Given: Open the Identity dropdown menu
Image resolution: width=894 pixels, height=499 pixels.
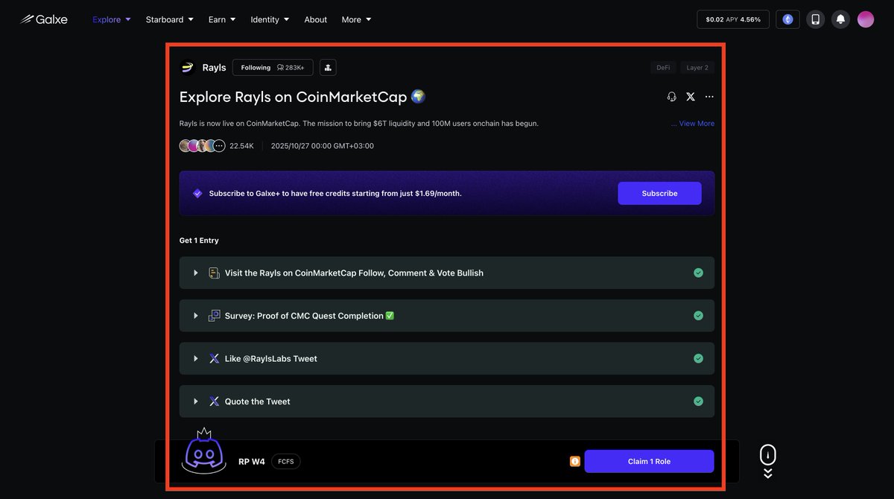Looking at the screenshot, I should click(x=270, y=19).
